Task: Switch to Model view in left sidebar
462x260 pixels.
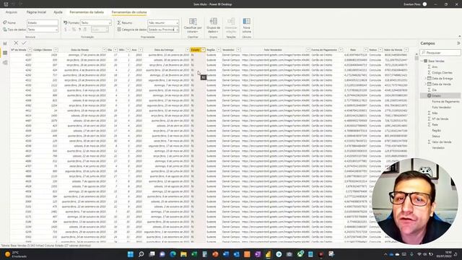Action: 5,63
